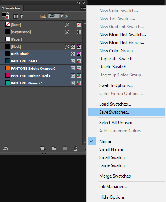The height and width of the screenshot is (202, 166).
Task: Select the [Paper] swatch
Action: (41, 39)
